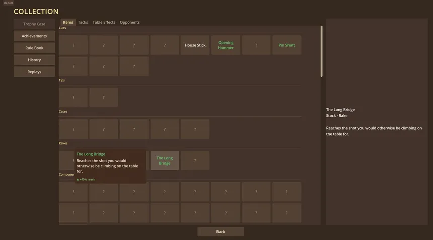Screen dimensions: 433x240
Task: Open the History section
Action: point(34,60)
